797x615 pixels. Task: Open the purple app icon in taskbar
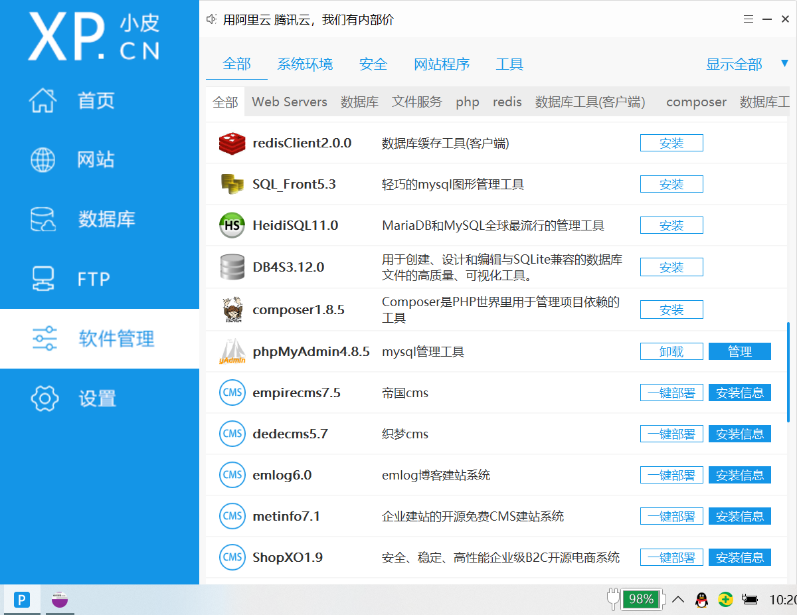coord(60,600)
